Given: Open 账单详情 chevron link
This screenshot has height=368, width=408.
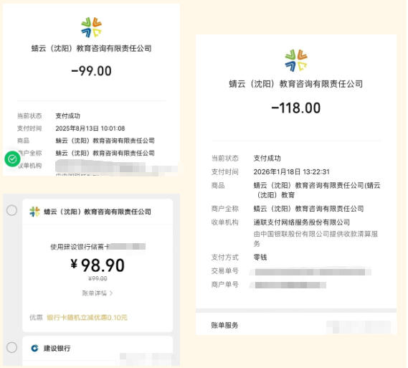Looking at the screenshot, I should 98,293.
